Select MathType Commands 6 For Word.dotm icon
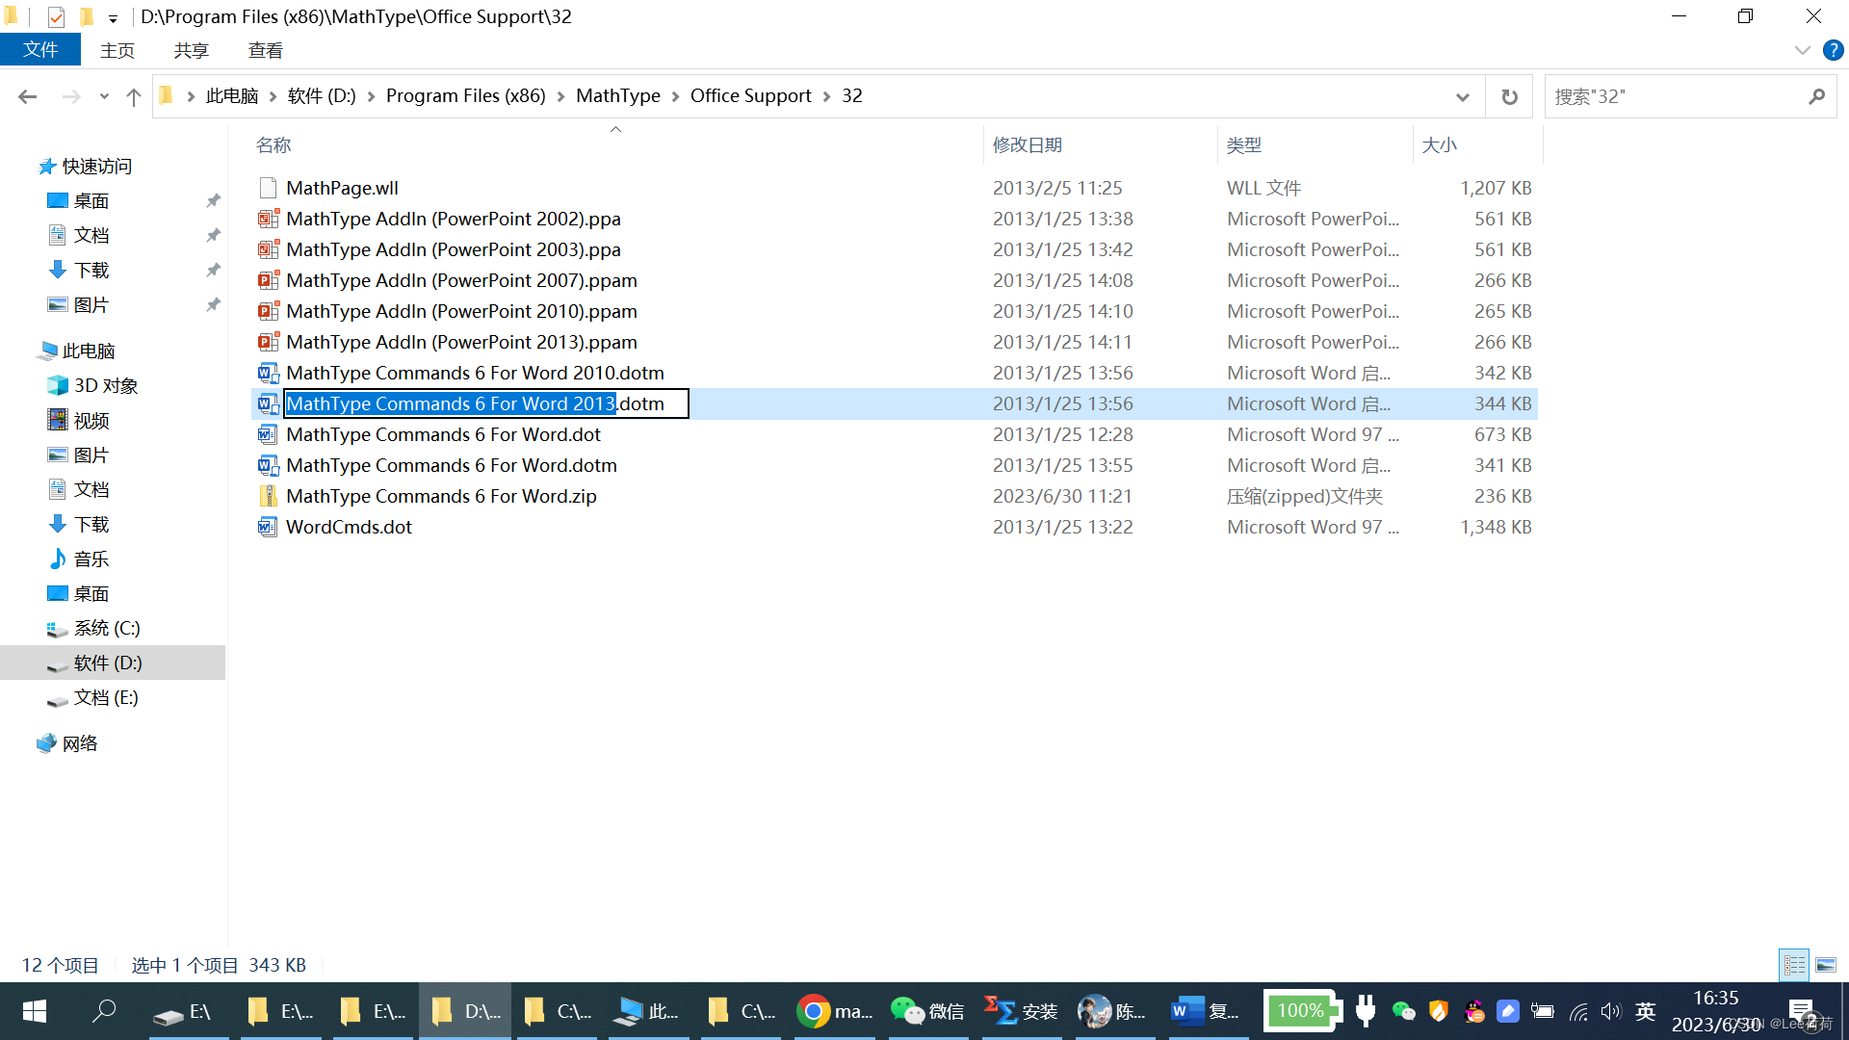The height and width of the screenshot is (1040, 1849). click(x=268, y=465)
